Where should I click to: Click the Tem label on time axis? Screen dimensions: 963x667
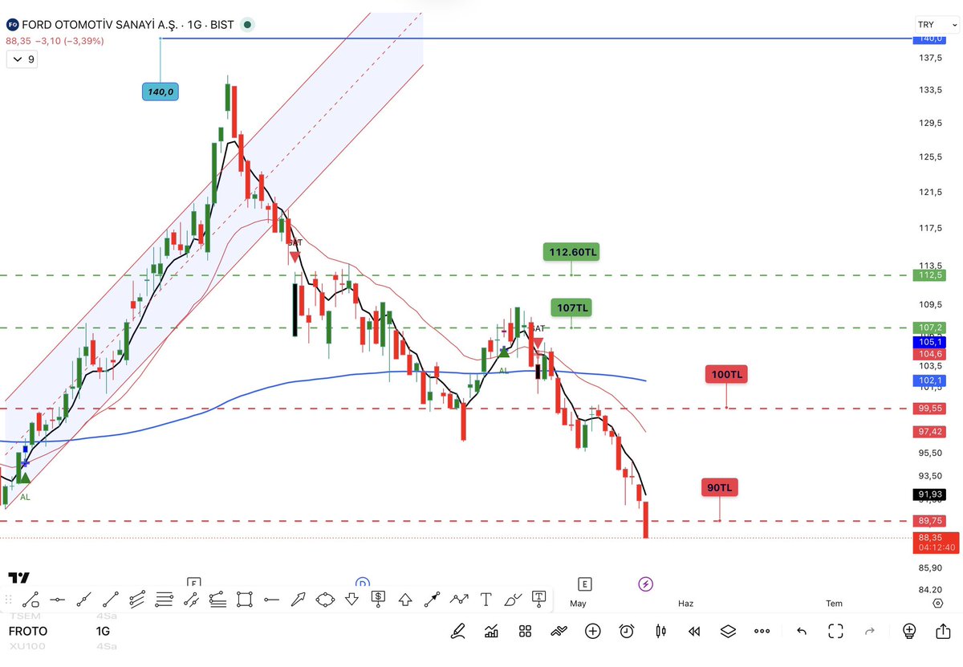click(835, 604)
